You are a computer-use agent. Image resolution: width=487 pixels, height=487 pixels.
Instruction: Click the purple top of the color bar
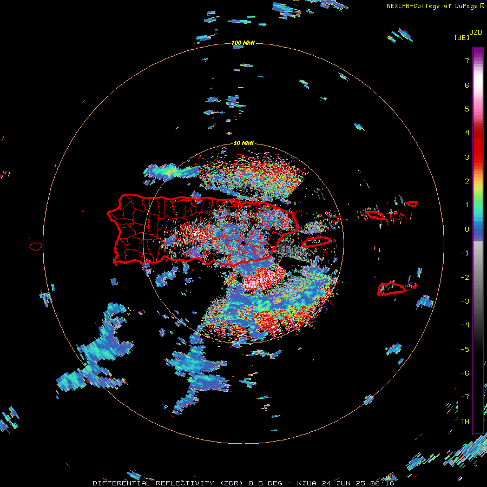click(478, 52)
